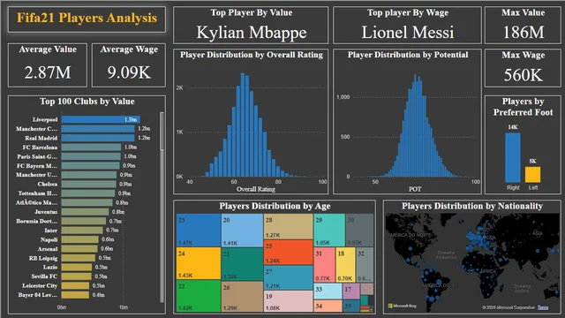Select the age 19 treemap tile
The height and width of the screenshot is (318, 565).
(x=289, y=301)
